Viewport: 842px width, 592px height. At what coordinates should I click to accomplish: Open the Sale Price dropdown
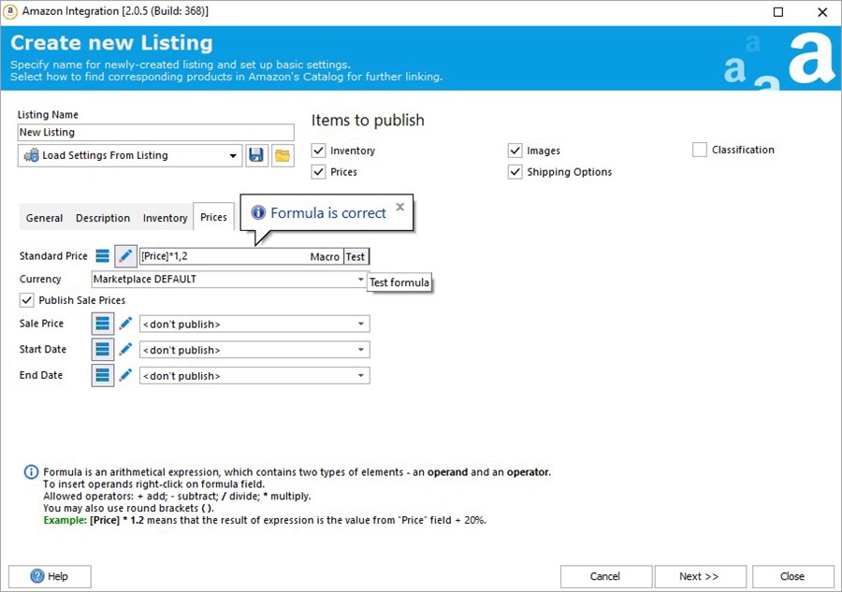click(360, 325)
